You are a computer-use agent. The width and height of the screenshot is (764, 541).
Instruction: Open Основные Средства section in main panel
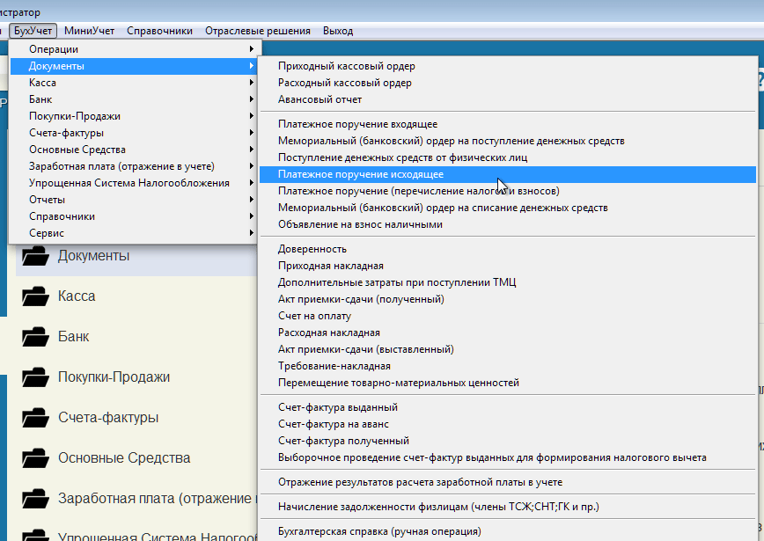click(124, 457)
